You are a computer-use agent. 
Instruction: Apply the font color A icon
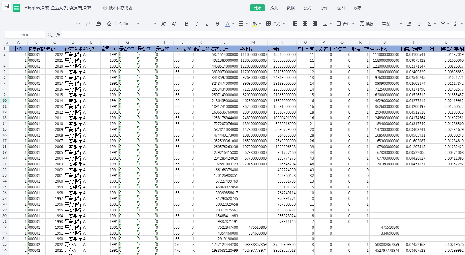tap(228, 24)
